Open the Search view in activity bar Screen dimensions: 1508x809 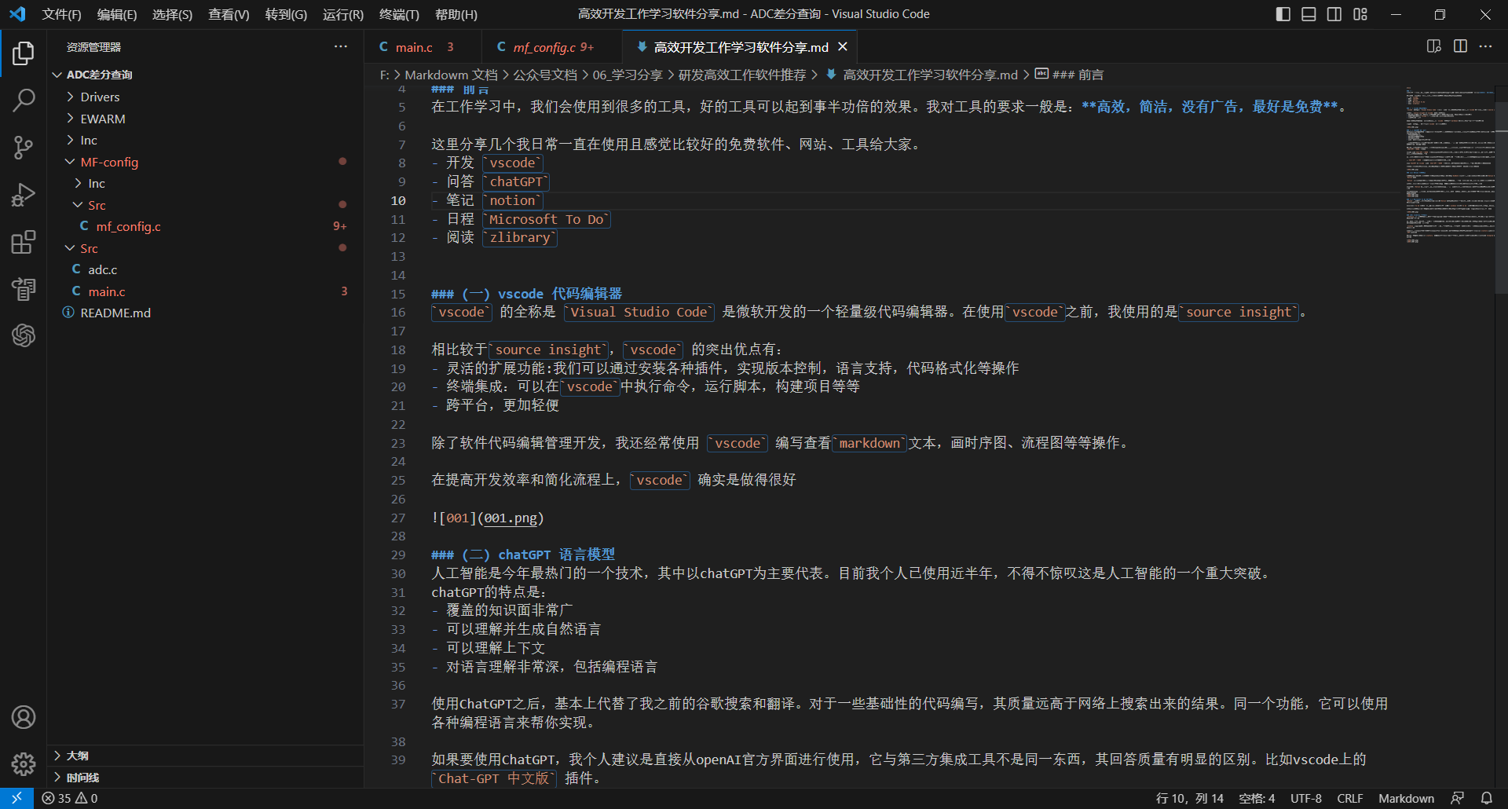(24, 100)
